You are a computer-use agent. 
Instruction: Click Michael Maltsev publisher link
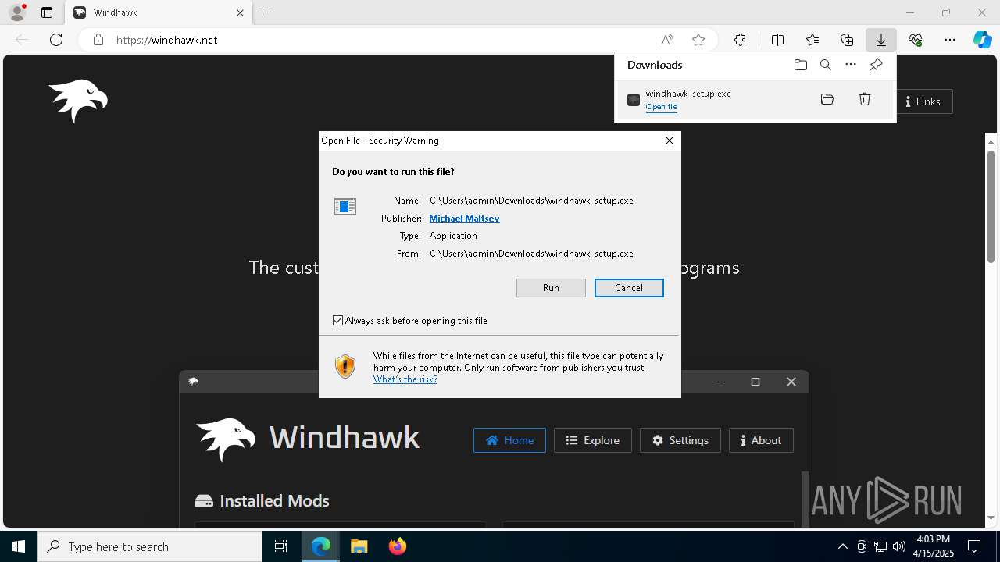click(x=464, y=219)
